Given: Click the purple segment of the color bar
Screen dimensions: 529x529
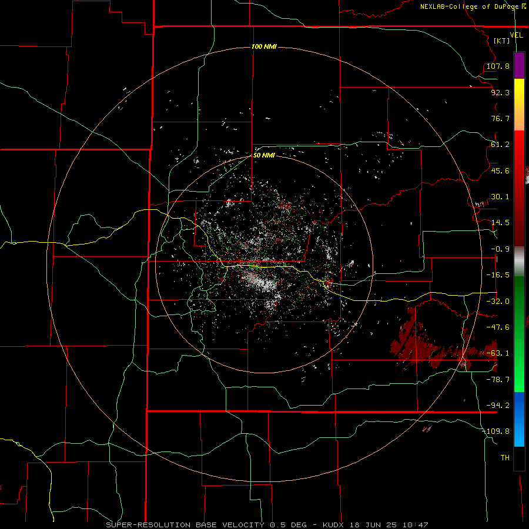Looking at the screenshot, I should (x=519, y=65).
